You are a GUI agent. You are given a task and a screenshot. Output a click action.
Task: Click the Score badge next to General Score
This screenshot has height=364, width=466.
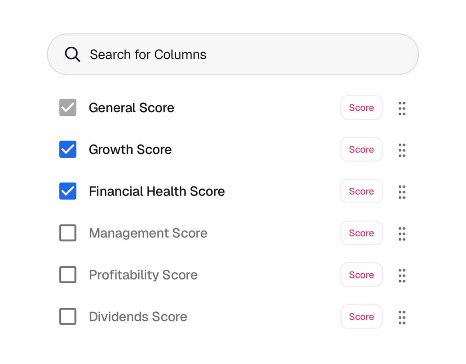(x=361, y=108)
